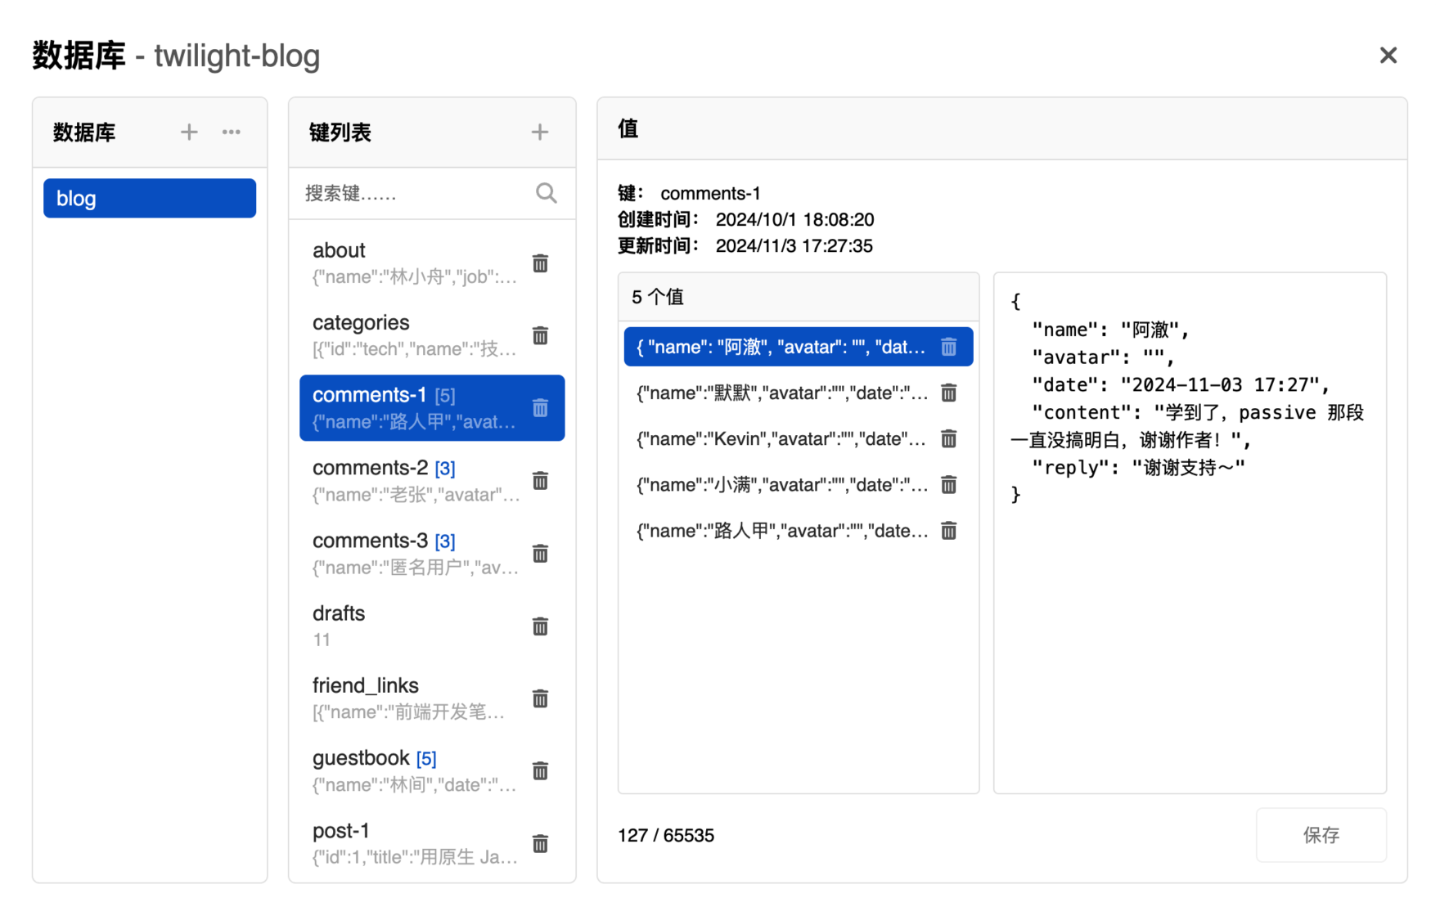Delete the categories key
Screen dimensions: 1440x916
point(541,335)
